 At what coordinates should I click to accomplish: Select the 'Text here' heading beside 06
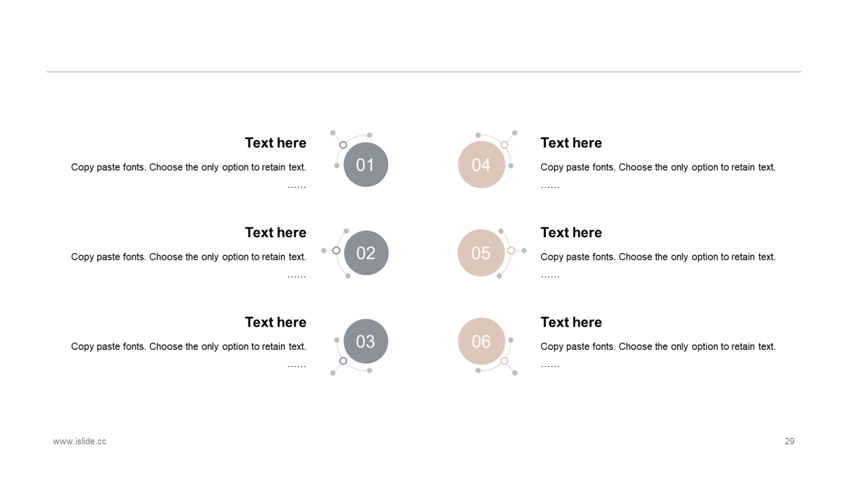(571, 322)
